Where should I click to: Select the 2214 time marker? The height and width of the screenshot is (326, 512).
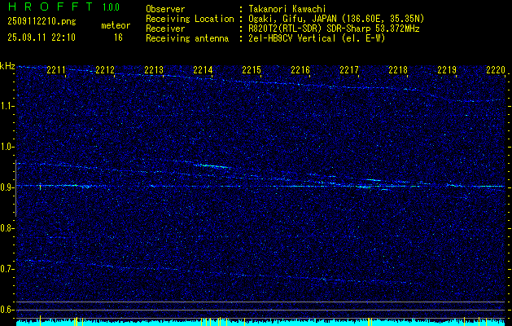point(203,71)
